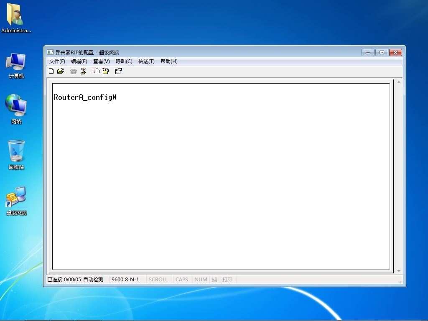
Task: Click the 捕 capture status indicator
Action: tap(214, 280)
